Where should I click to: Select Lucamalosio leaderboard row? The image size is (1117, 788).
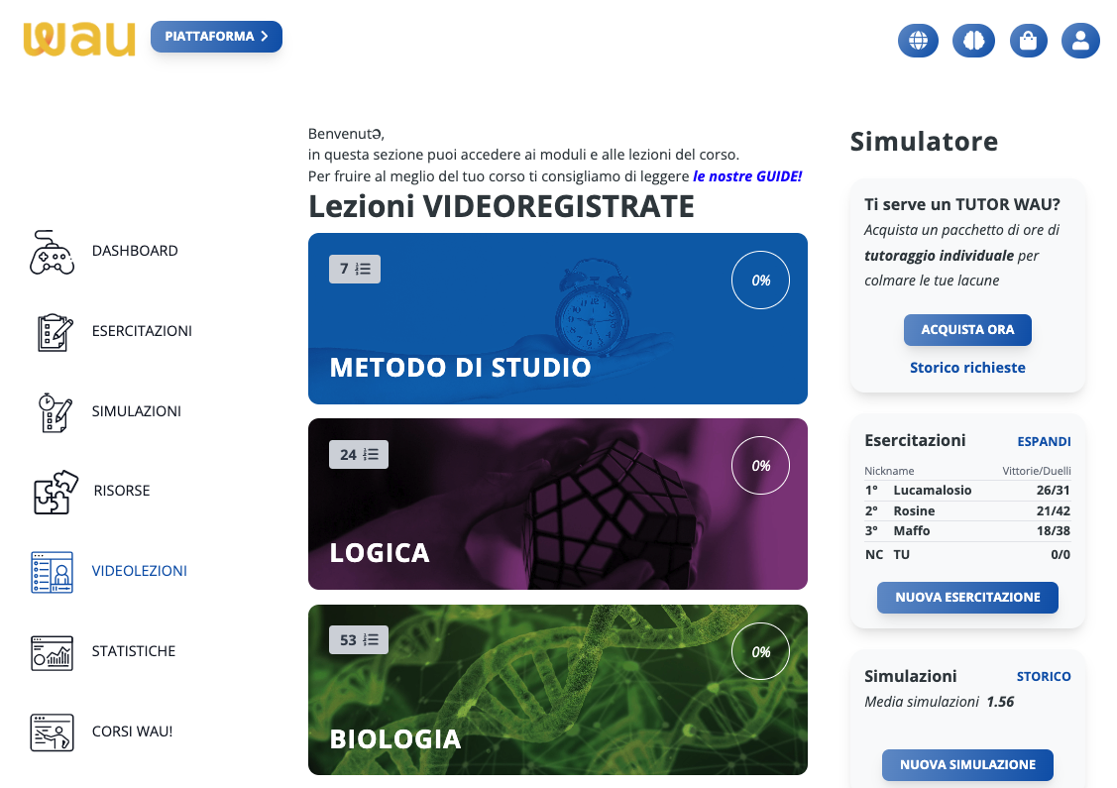coord(967,491)
